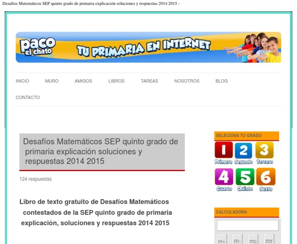
Task: Open the TAREAS menu item
Action: coord(149,81)
